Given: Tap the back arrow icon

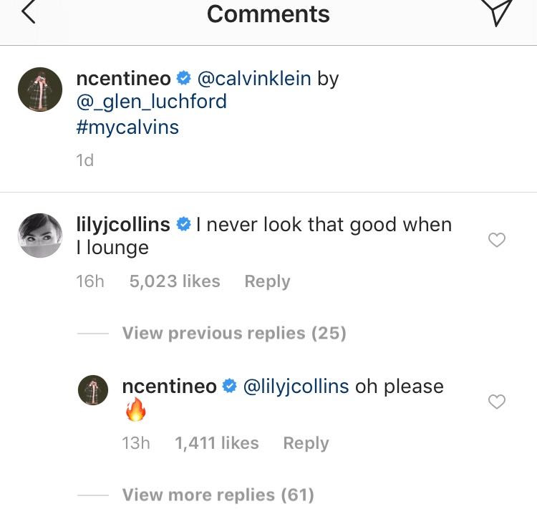Looking at the screenshot, I should coord(28,13).
